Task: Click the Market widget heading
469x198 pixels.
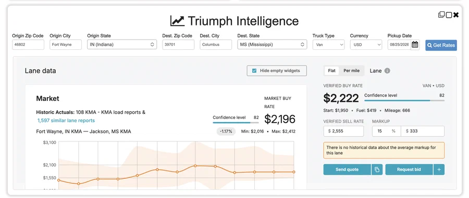Action: pyautogui.click(x=47, y=98)
